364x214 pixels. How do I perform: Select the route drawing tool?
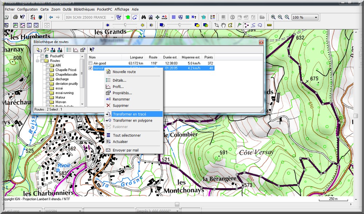coord(246,25)
